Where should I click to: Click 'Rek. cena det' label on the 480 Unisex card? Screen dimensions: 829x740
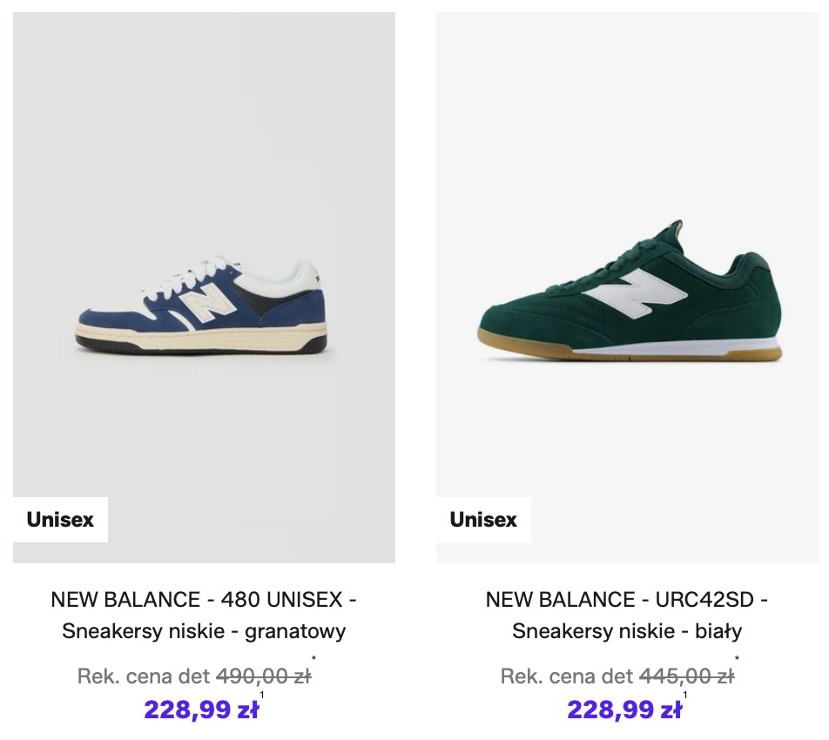pos(144,676)
